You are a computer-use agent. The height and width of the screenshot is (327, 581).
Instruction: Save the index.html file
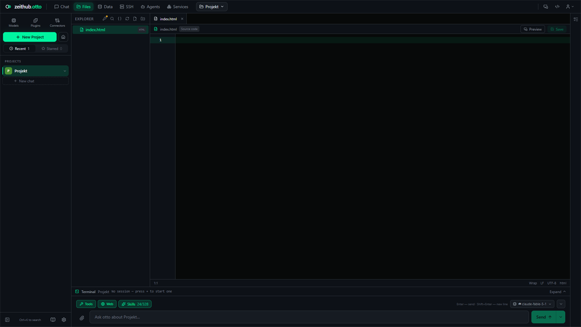click(557, 29)
